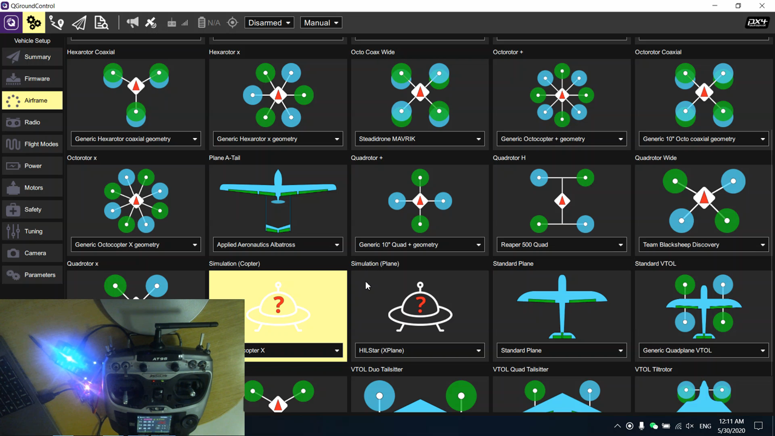Select the Quadrotor H airframe image

562,200
